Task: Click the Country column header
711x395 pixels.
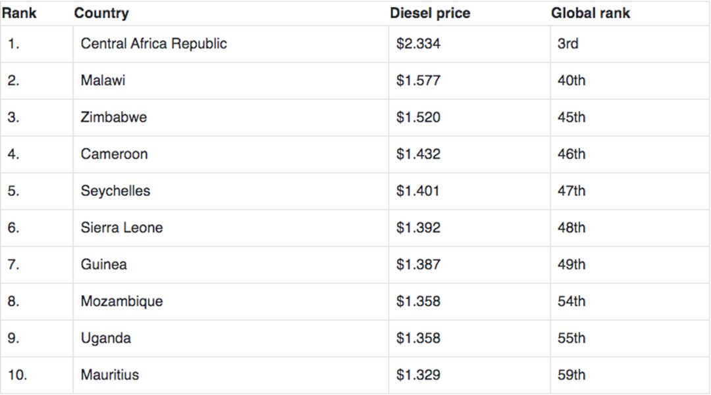Action: click(x=101, y=13)
